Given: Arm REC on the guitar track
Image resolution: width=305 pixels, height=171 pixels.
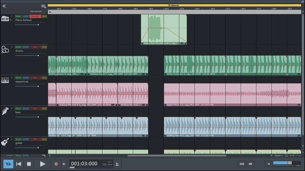Looking at the screenshot, I should 35,139.
